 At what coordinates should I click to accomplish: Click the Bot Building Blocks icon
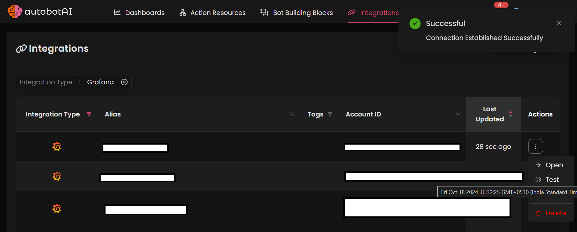264,12
